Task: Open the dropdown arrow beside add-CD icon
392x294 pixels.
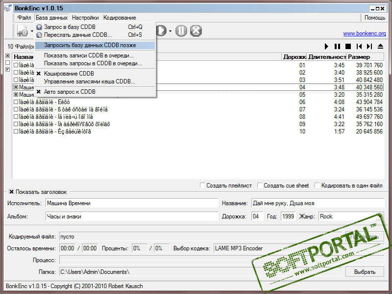Action: click(x=32, y=31)
